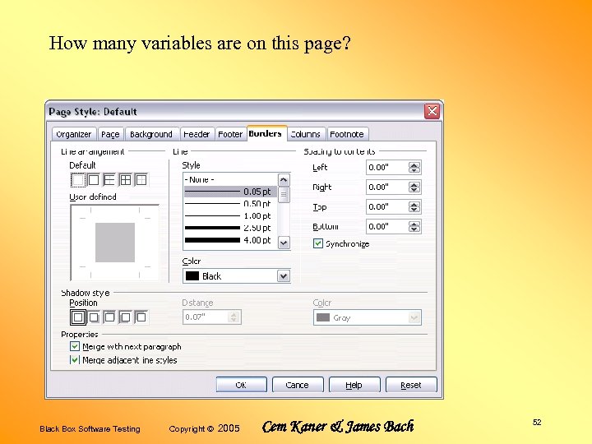
Task: Click the Reset button
Action: (411, 385)
